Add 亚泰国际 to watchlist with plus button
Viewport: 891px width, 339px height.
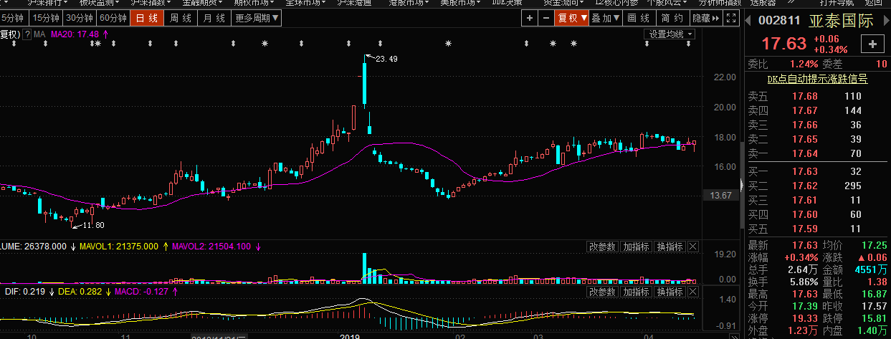click(873, 44)
